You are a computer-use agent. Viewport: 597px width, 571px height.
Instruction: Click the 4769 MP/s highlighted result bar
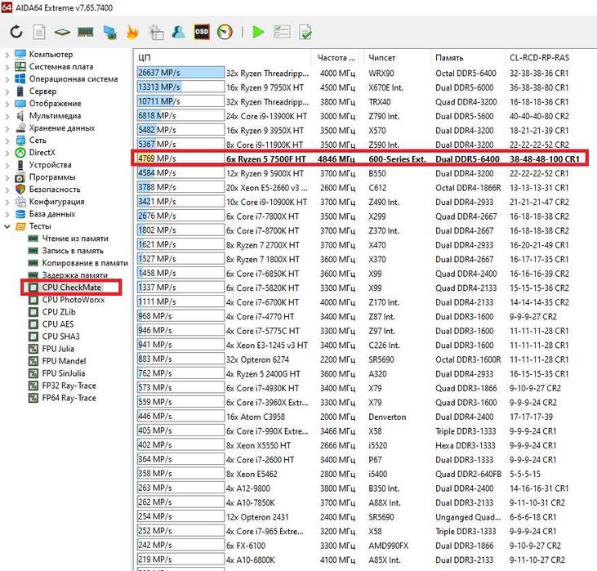[x=180, y=158]
